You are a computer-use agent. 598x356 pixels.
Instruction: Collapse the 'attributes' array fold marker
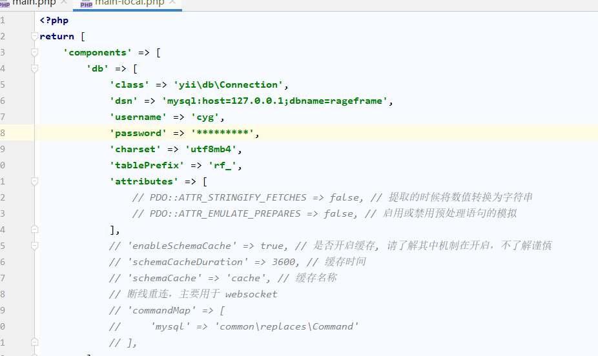34,182
